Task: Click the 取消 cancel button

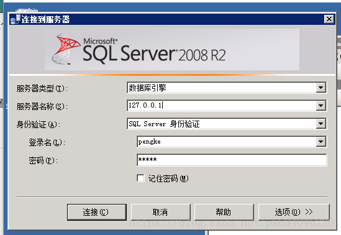Action: (x=160, y=212)
